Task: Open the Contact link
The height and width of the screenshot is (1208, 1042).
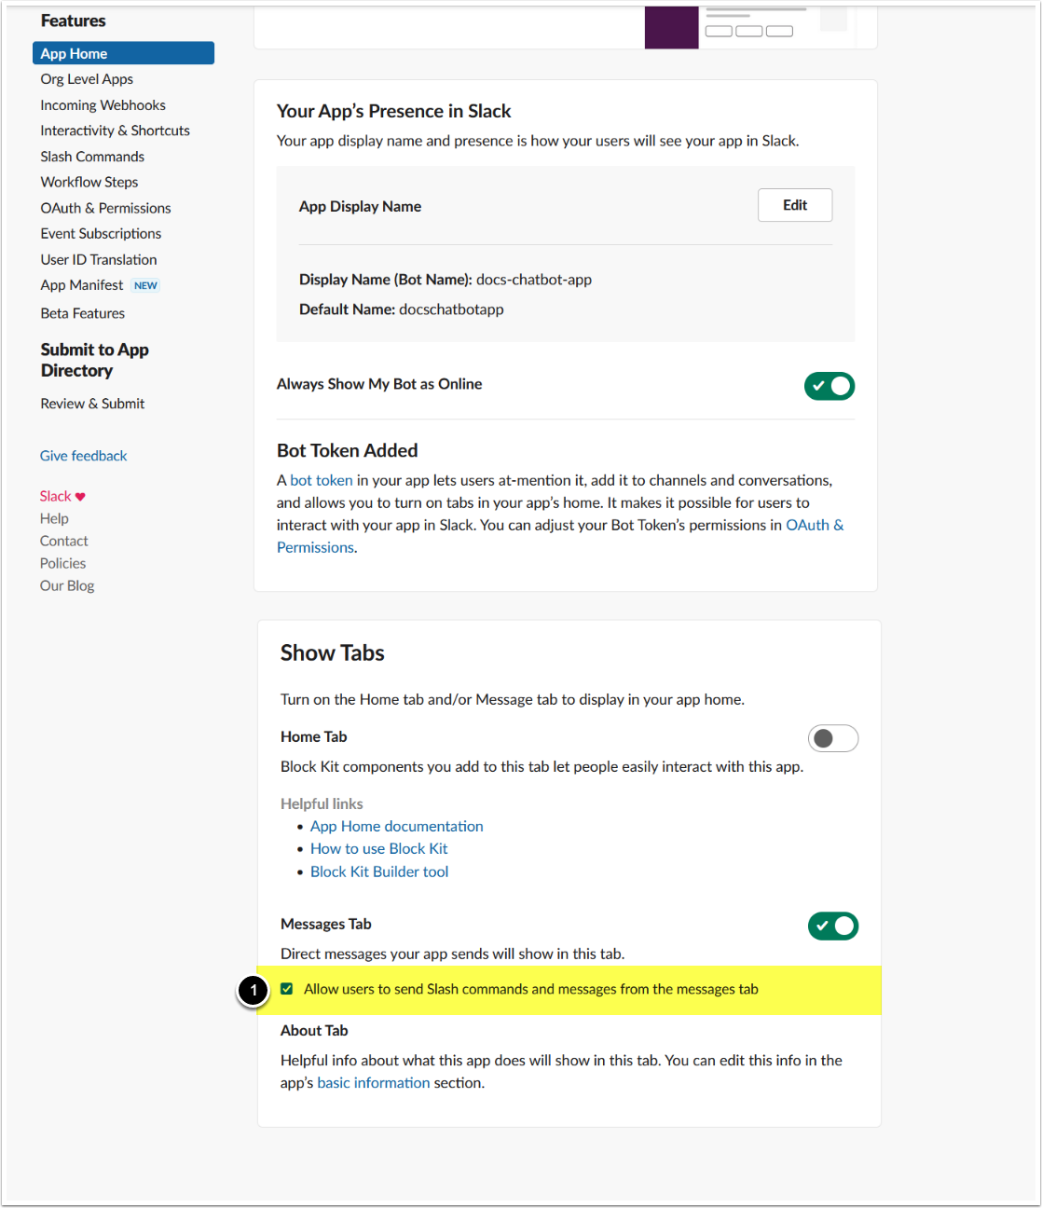Action: click(63, 541)
